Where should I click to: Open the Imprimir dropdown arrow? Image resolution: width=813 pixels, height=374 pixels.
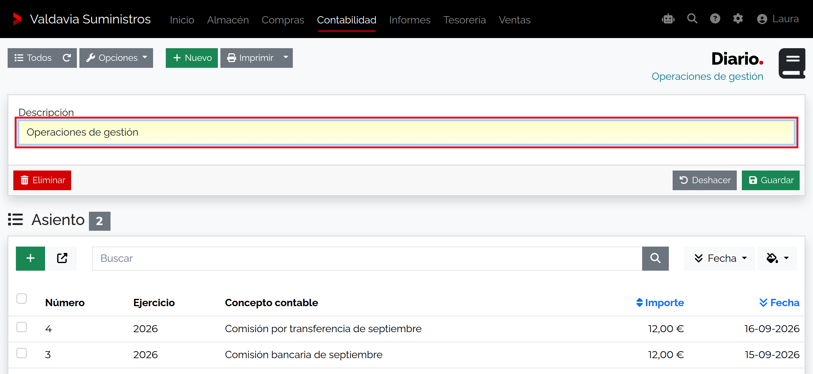pyautogui.click(x=286, y=58)
